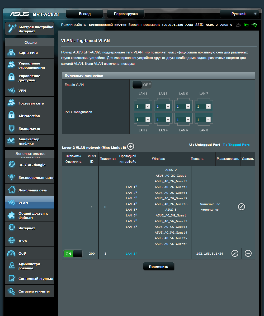Click the green network status icon in header
Viewport: 264px width, 316px height.
click(x=246, y=25)
